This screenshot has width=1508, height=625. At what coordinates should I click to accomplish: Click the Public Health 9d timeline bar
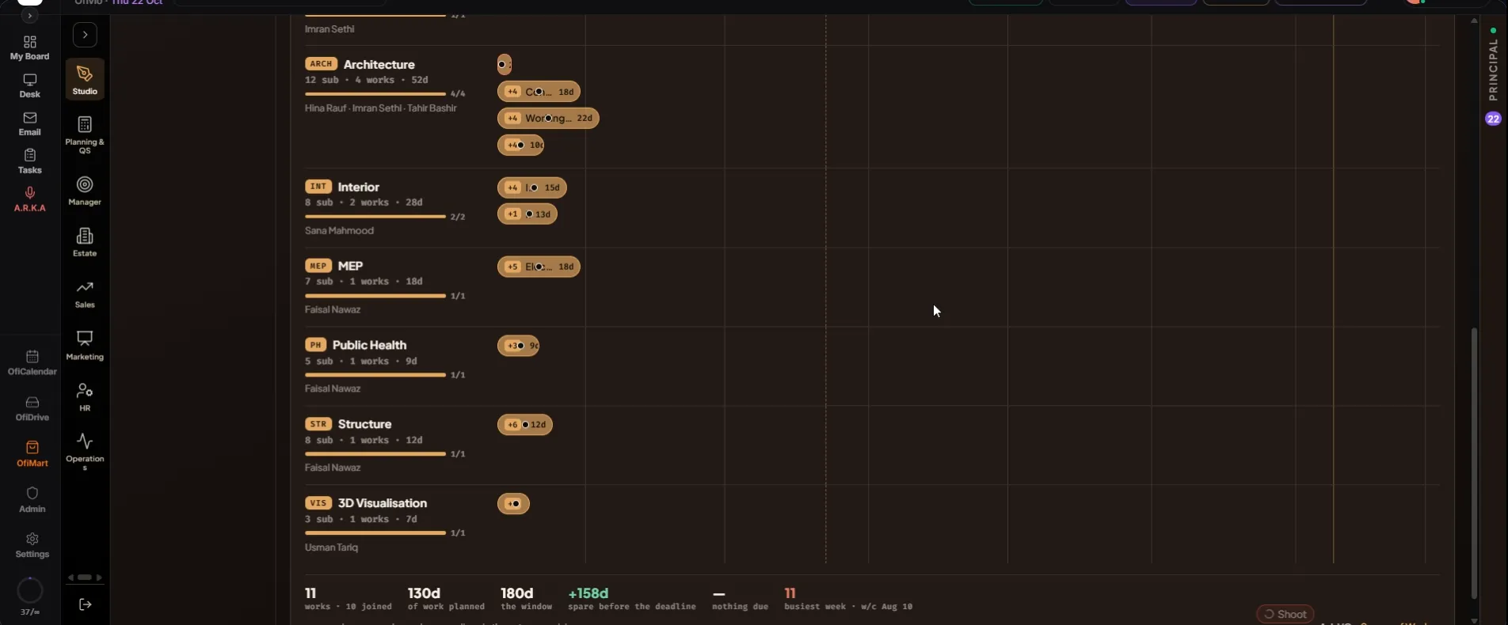point(519,346)
